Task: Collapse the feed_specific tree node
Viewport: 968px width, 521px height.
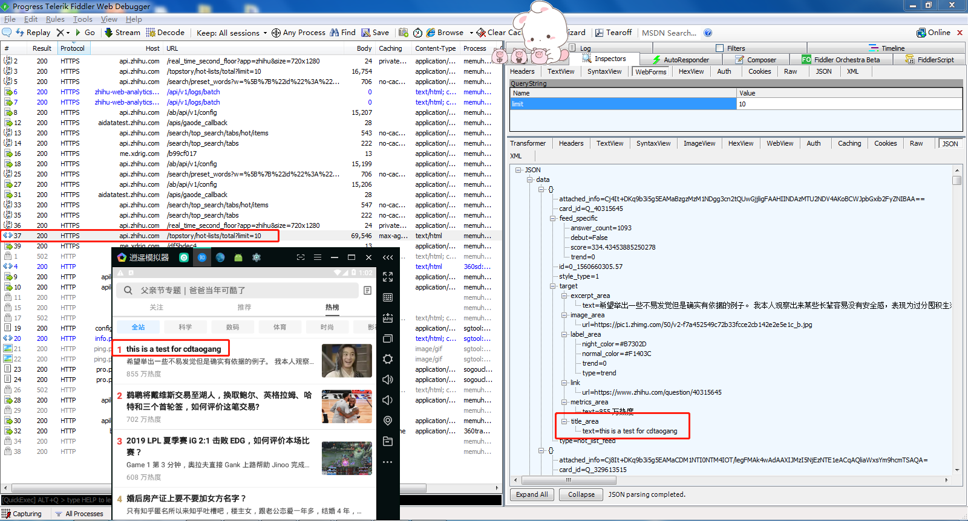Action: pyautogui.click(x=553, y=218)
